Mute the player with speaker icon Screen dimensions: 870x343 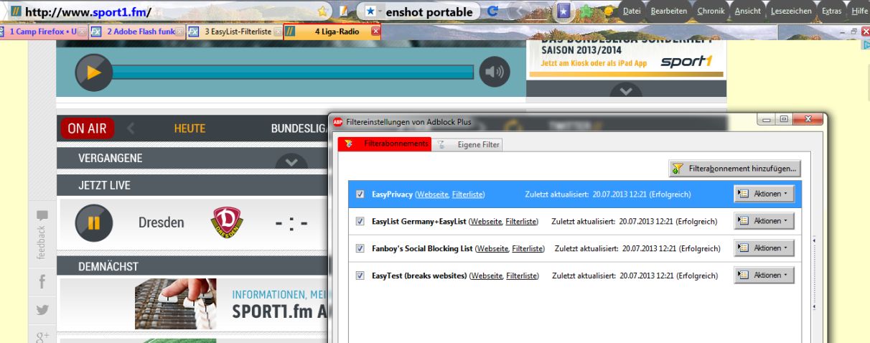coord(494,72)
